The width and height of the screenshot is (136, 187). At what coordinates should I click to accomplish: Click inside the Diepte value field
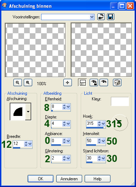point(57,124)
